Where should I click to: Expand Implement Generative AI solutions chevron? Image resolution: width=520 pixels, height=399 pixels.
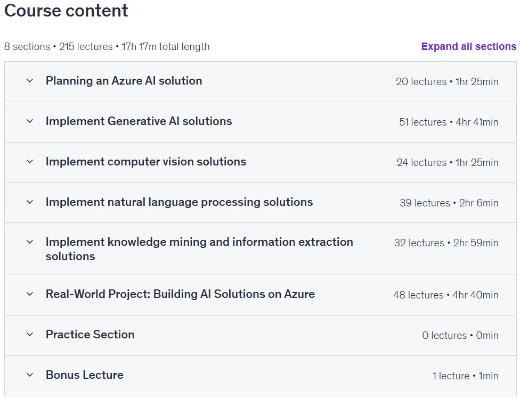30,121
